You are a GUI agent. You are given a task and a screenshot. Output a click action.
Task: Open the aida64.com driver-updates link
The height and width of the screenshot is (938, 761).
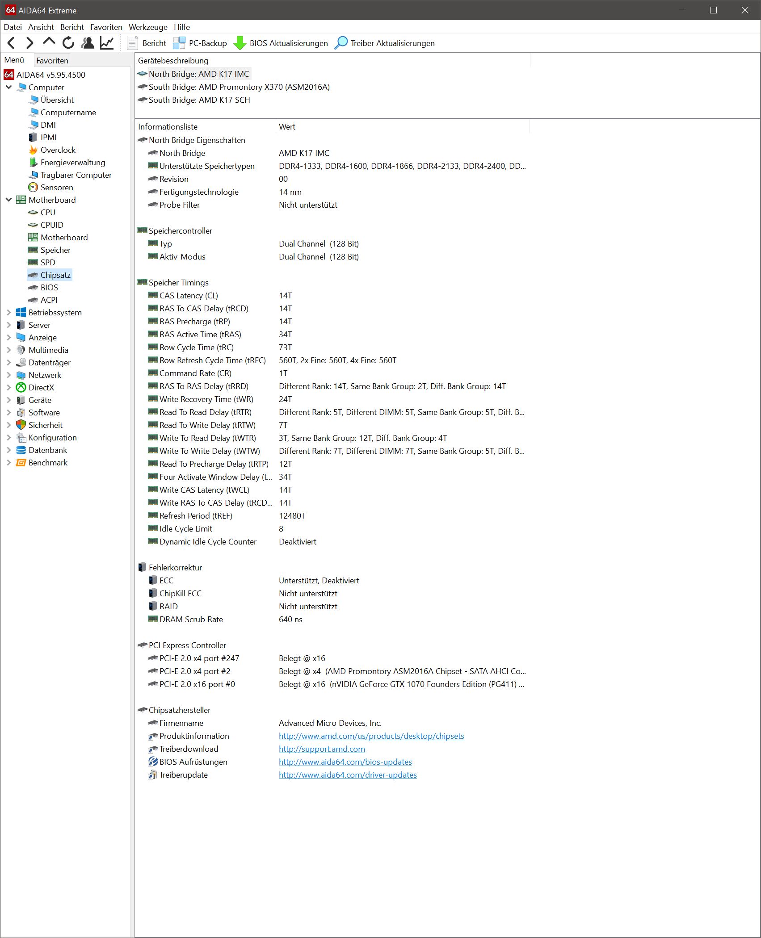coord(348,775)
